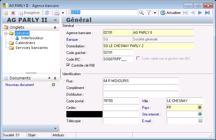
Task: Click the Nouveau document link
Action: (x=20, y=85)
